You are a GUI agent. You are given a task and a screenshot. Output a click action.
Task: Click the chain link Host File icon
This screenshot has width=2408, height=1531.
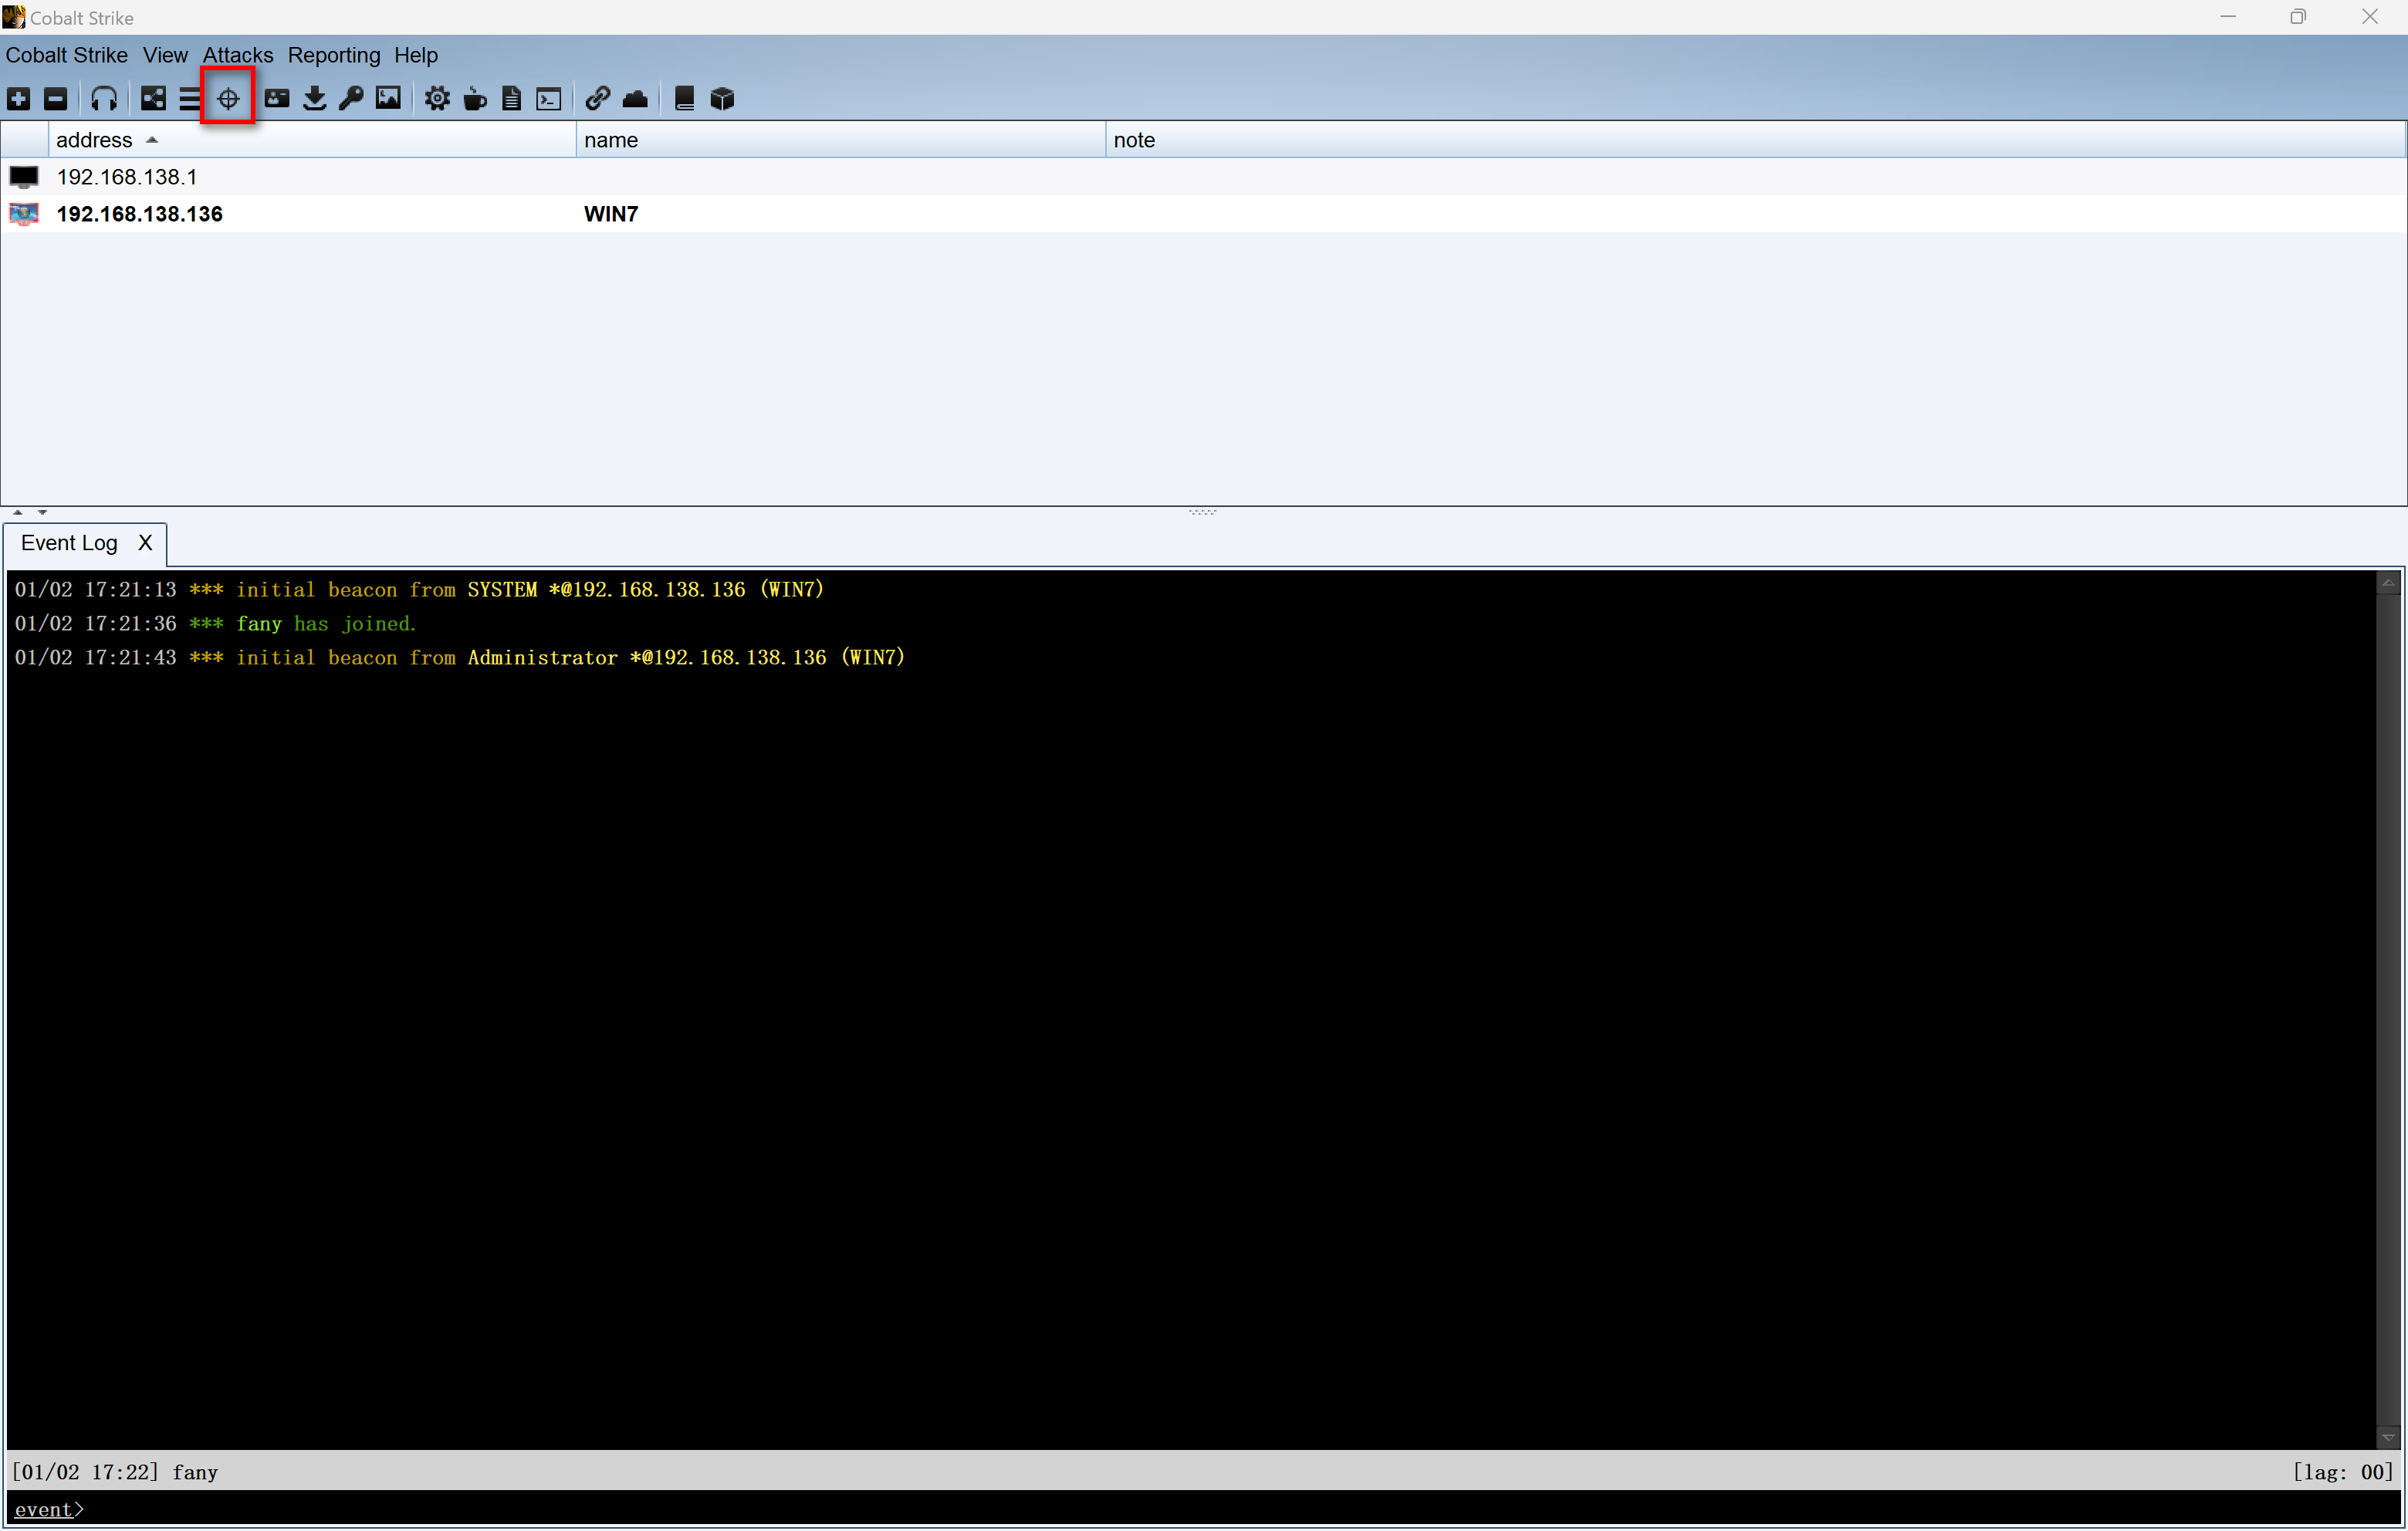(598, 98)
